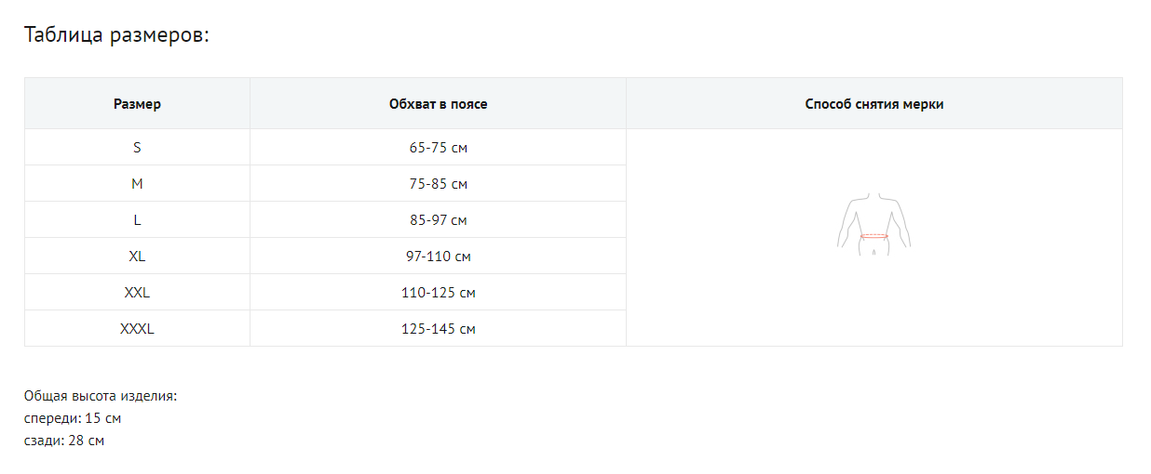The height and width of the screenshot is (474, 1151).
Task: Select the size XL cell
Action: coord(137,257)
